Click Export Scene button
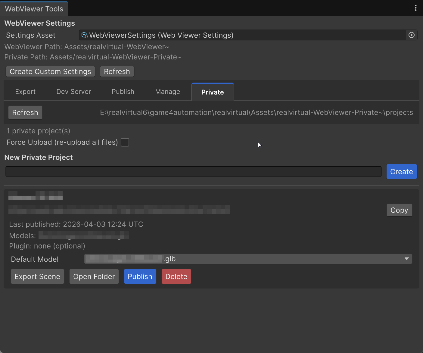The width and height of the screenshot is (423, 353). pos(37,277)
